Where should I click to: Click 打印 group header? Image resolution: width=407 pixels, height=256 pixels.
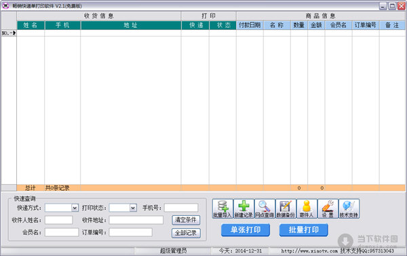(x=209, y=16)
